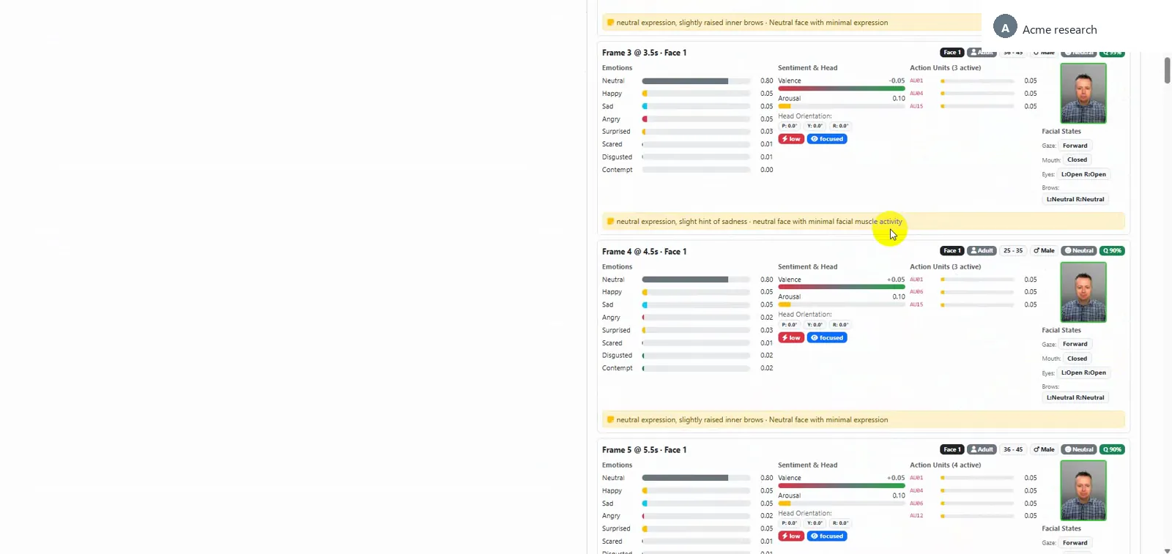The image size is (1172, 554).
Task: Click the Acme research avatar icon
Action: (x=1005, y=27)
